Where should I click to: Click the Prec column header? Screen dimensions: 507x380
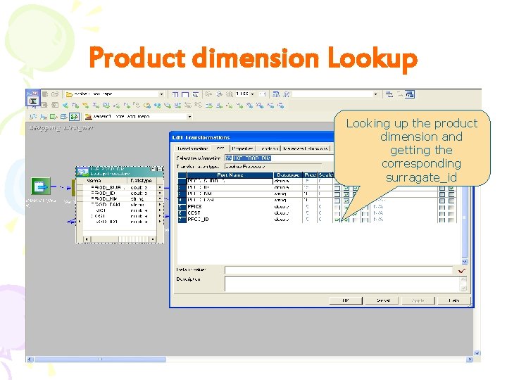point(310,175)
